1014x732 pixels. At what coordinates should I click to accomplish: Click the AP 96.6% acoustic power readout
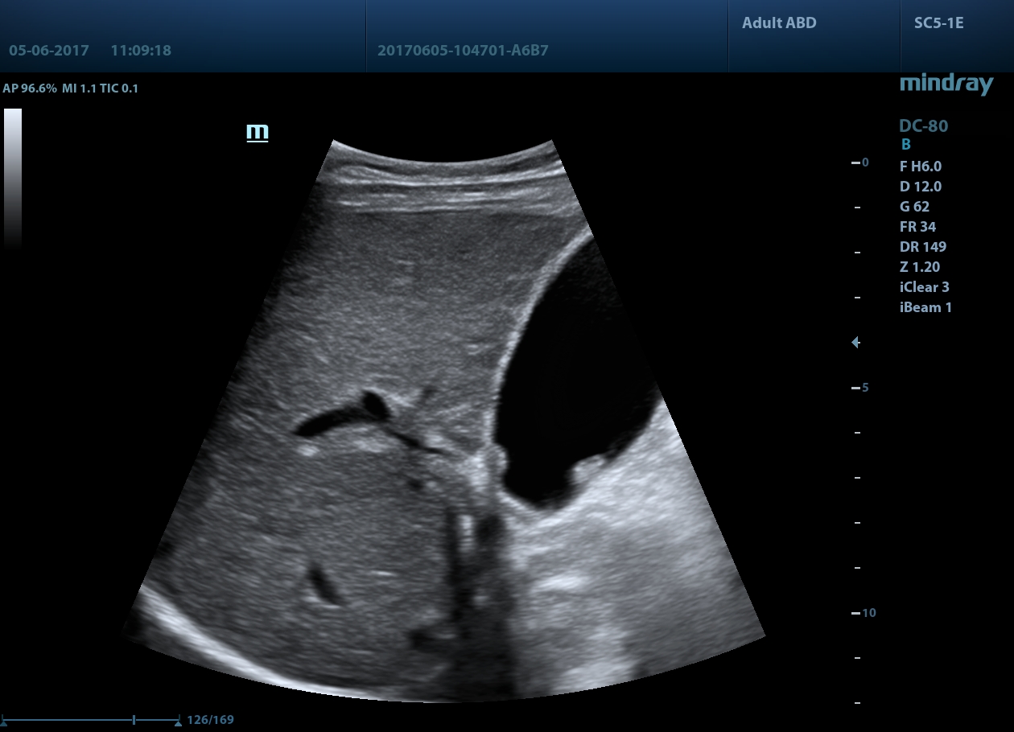pyautogui.click(x=30, y=88)
